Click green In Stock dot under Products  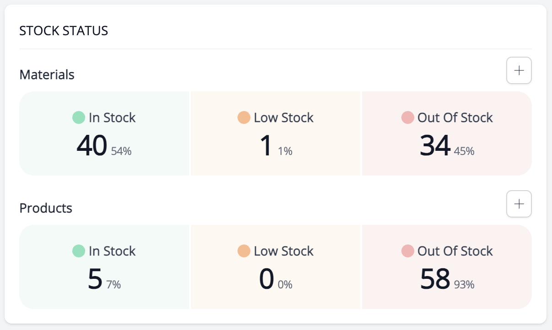pos(79,251)
